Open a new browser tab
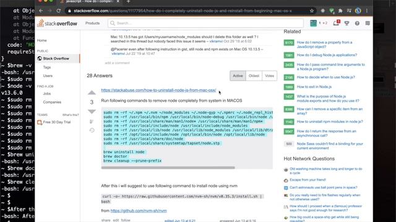Image resolution: width=396 pixels, height=222 pixels. tap(128, 1)
